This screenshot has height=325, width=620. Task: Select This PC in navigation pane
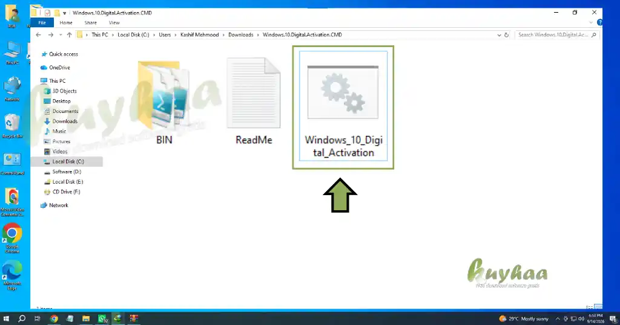pyautogui.click(x=53, y=81)
